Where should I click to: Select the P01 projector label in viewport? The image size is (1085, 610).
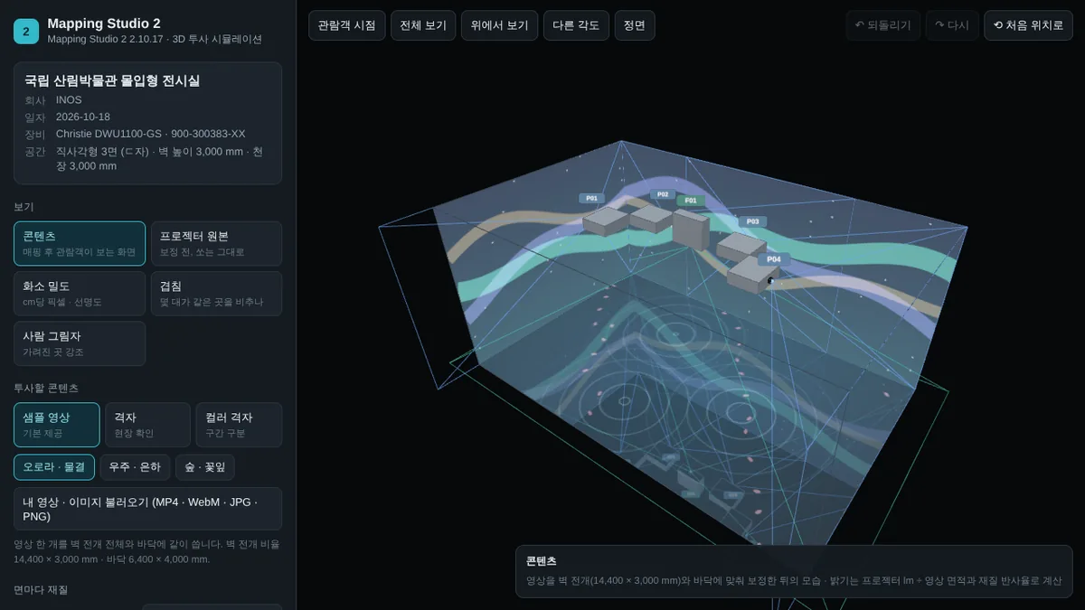coord(591,198)
